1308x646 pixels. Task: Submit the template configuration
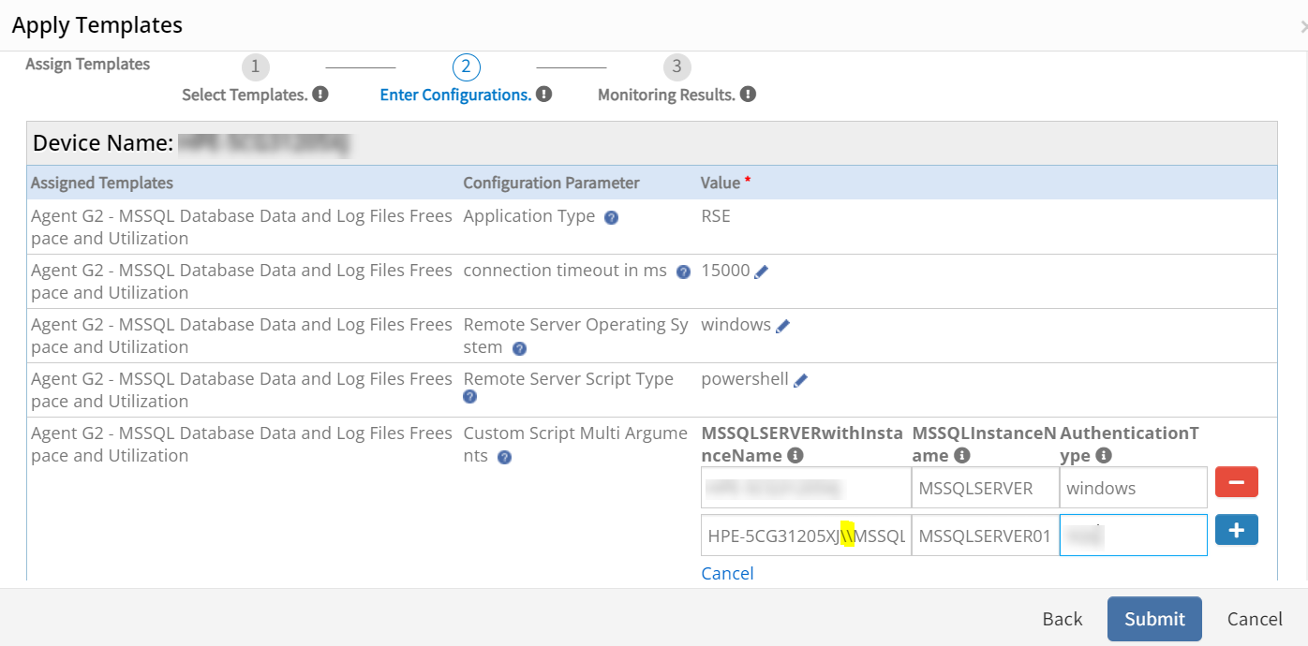click(x=1153, y=619)
